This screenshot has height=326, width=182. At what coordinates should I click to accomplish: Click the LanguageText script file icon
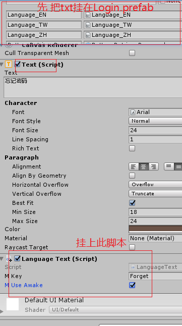(x=133, y=267)
